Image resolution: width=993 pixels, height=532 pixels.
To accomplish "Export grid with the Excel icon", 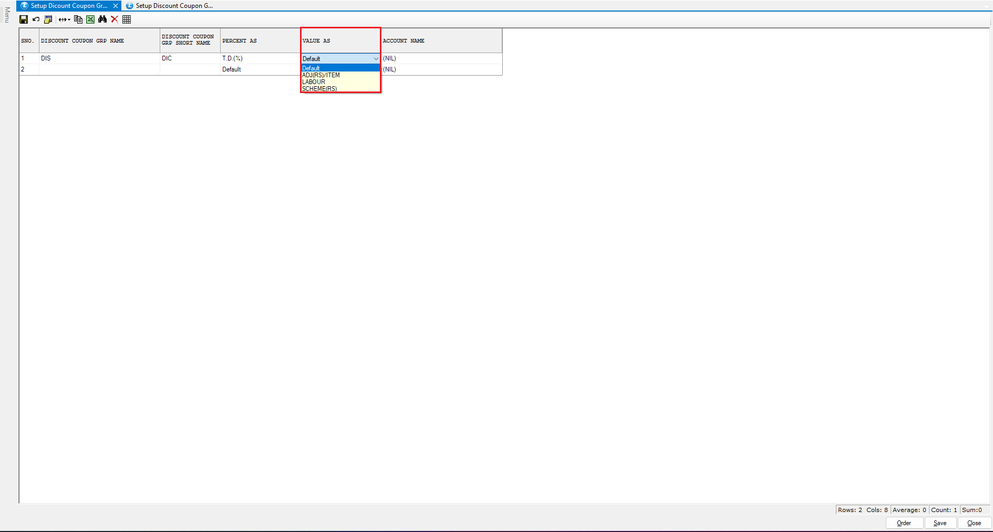I will click(x=90, y=19).
